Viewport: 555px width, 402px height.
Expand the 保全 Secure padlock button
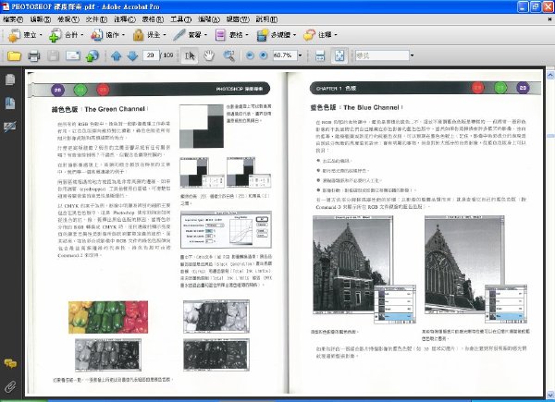point(149,35)
